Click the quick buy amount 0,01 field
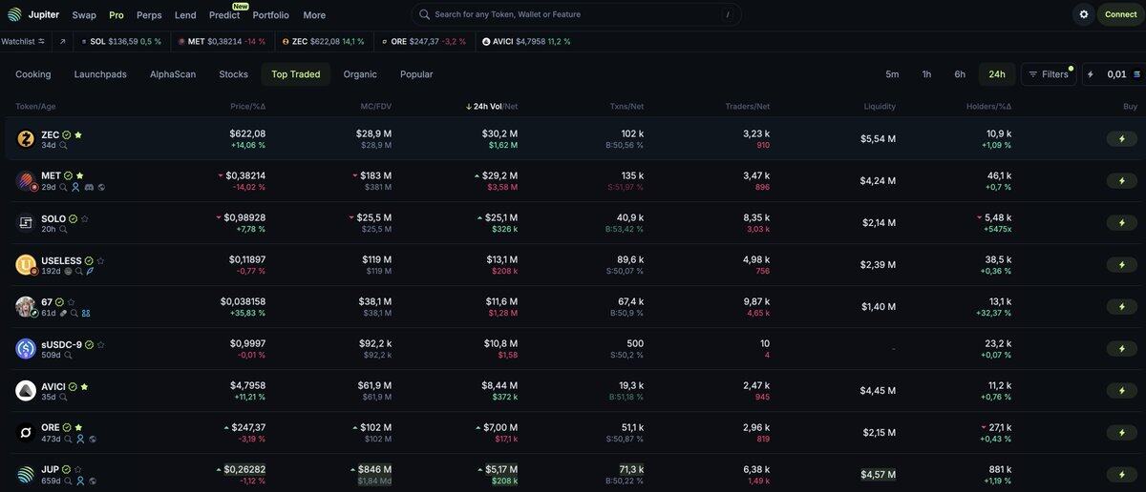This screenshot has width=1146, height=492. point(1115,74)
